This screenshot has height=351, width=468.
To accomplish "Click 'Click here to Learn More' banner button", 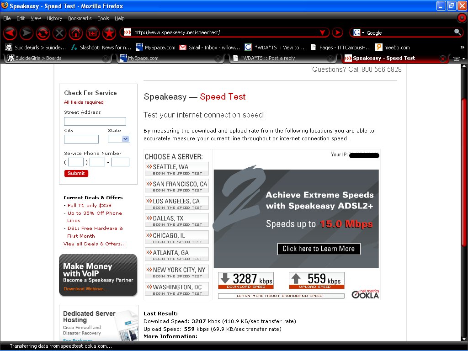I will coord(319,249).
